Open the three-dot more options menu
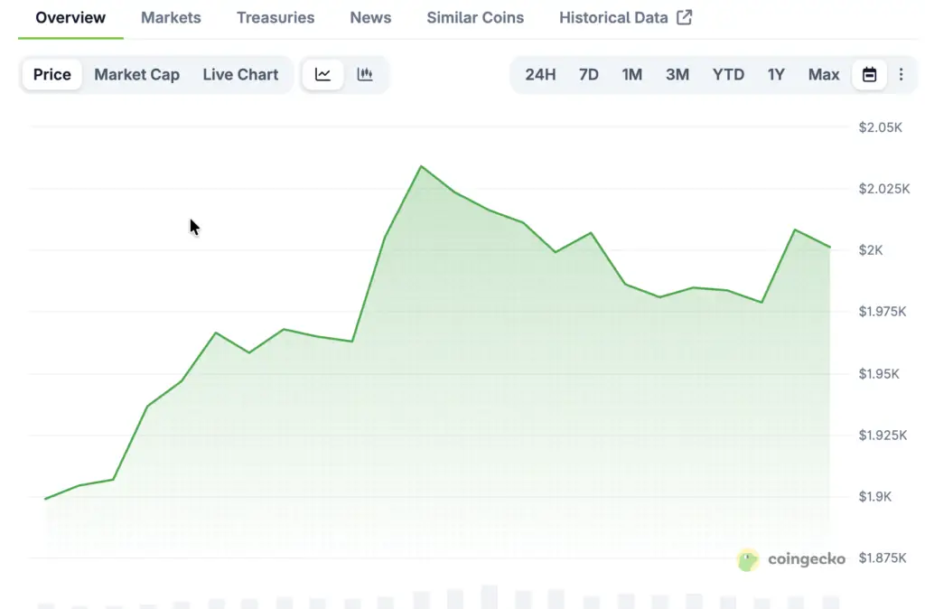The image size is (925, 609). tap(901, 75)
